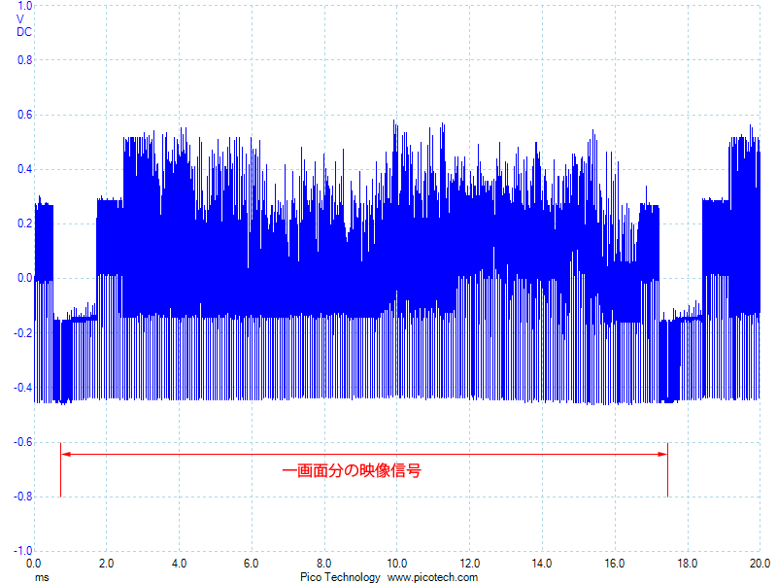This screenshot has height=583, width=777.
Task: Click the -0.2 voltage axis label
Action: pos(22,332)
